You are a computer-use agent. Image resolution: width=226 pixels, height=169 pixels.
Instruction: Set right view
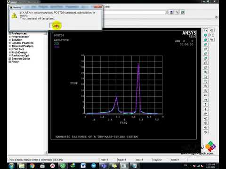pos(206,49)
